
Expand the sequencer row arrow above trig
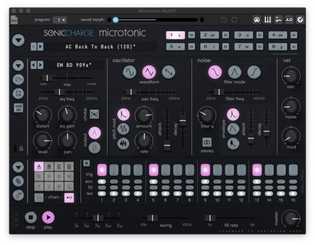pos(86,163)
